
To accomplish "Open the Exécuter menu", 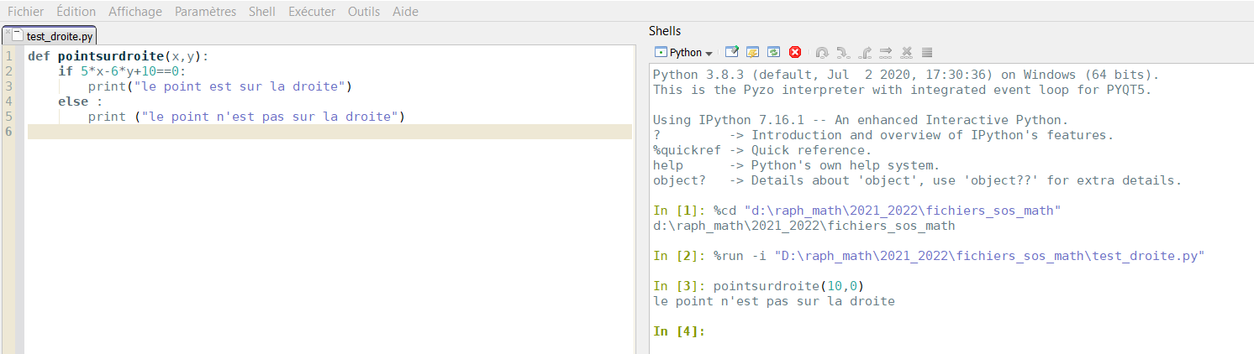I will pyautogui.click(x=311, y=12).
